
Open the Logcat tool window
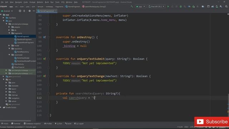click(79, 124)
